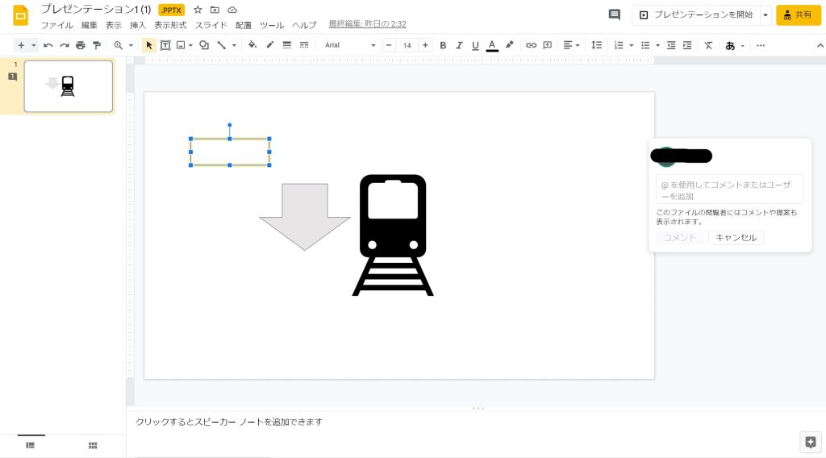Add a new slide with plus
The image size is (826, 458).
[21, 45]
